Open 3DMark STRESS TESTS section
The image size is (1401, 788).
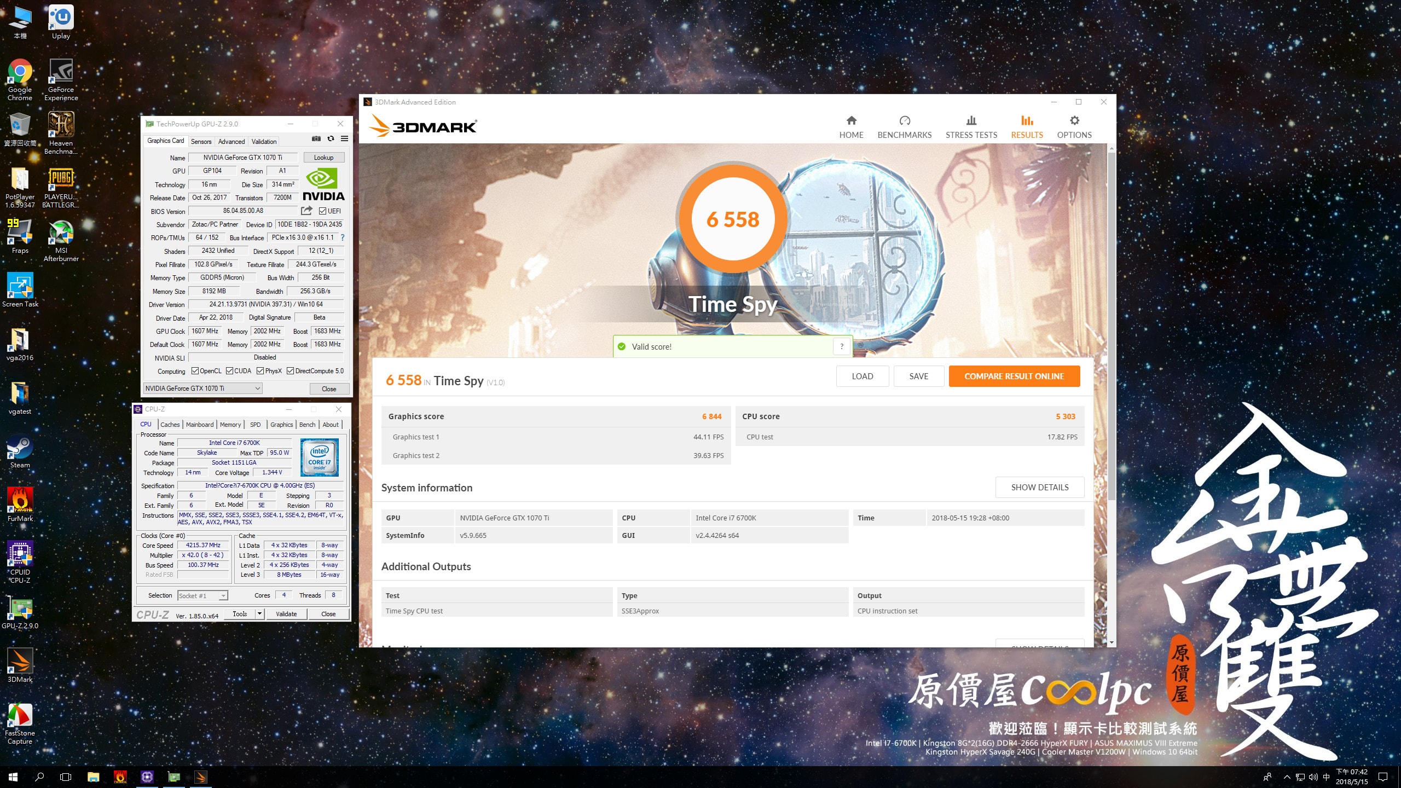coord(971,128)
